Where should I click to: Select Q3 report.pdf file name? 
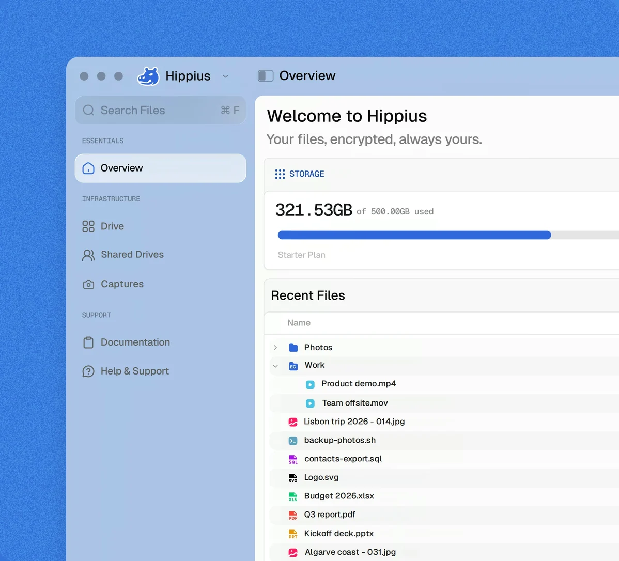coord(329,515)
